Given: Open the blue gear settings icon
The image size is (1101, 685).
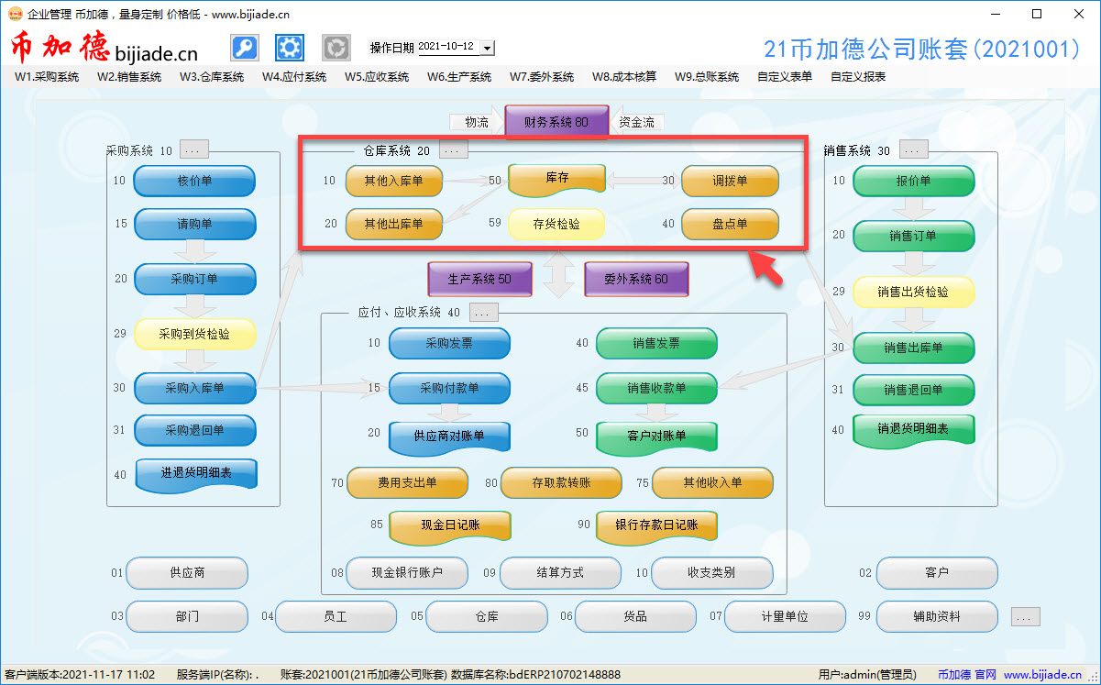Looking at the screenshot, I should [290, 48].
